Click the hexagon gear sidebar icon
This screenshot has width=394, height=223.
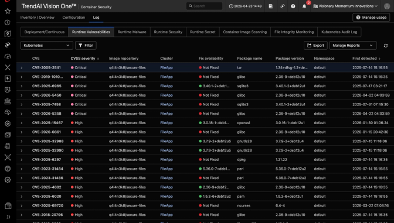[8, 123]
